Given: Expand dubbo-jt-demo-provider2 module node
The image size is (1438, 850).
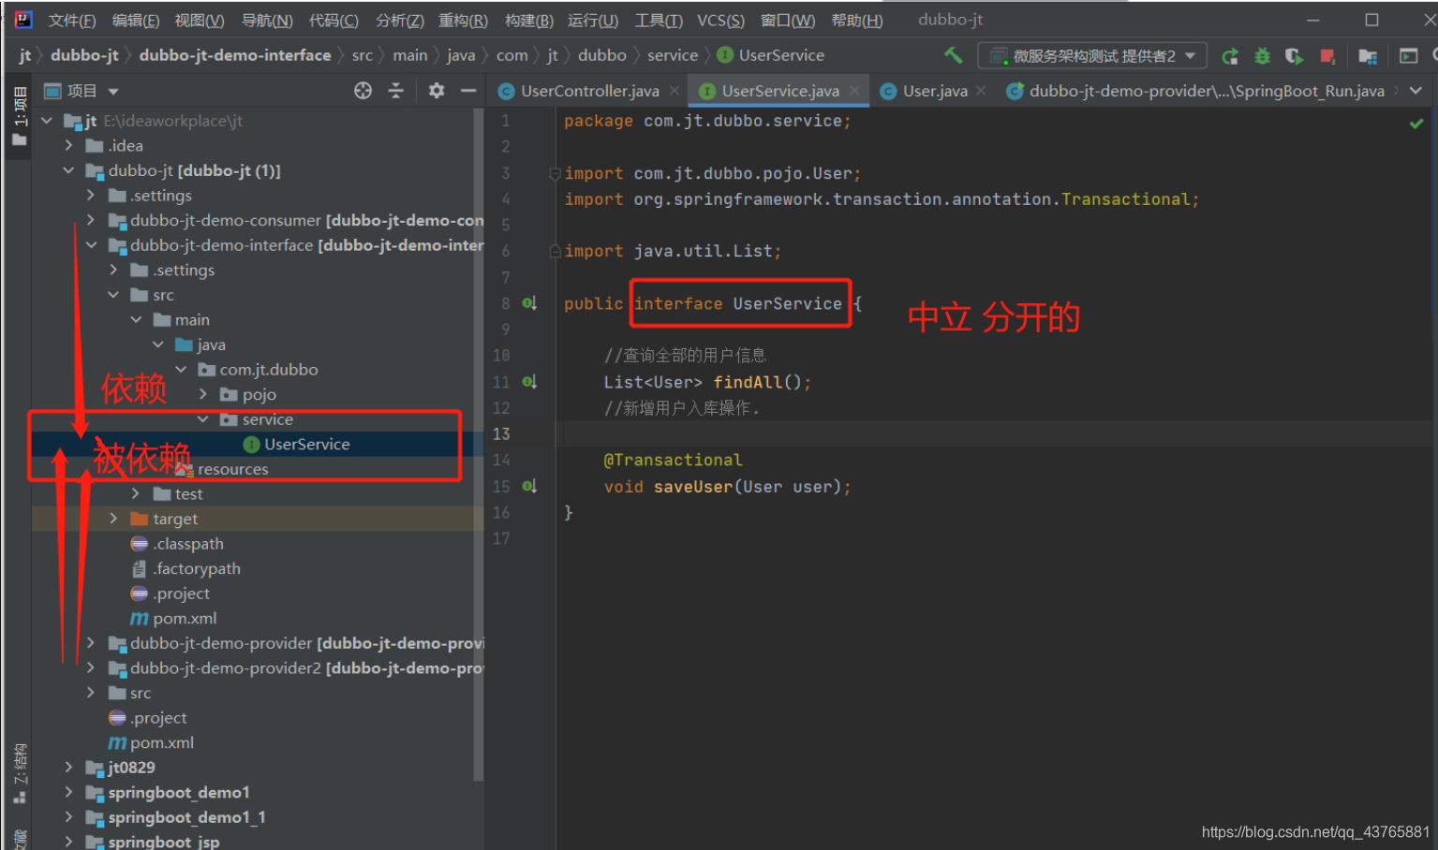Looking at the screenshot, I should tap(91, 667).
